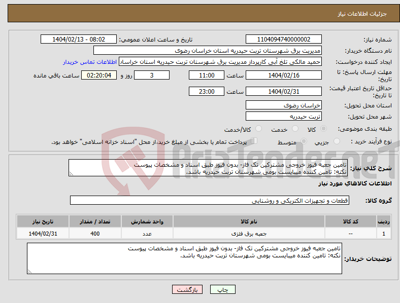Click the unit cell عدد

click(147, 234)
